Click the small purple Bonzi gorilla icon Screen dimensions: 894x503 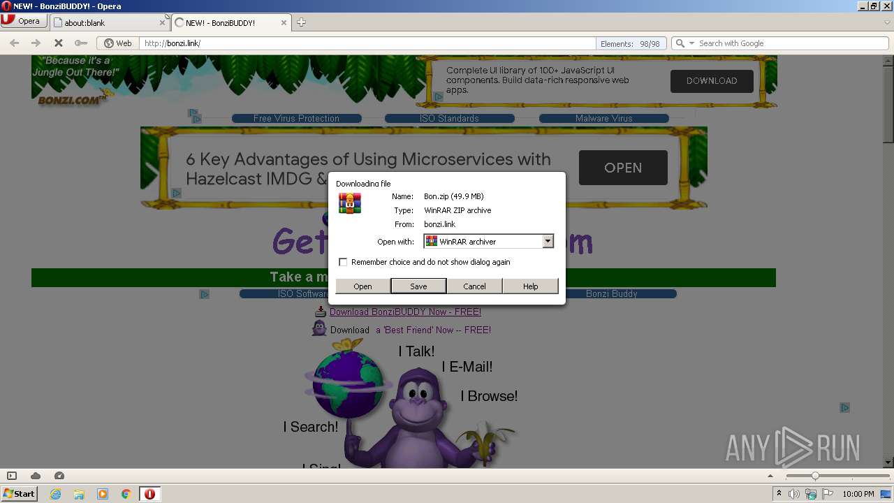(x=319, y=328)
